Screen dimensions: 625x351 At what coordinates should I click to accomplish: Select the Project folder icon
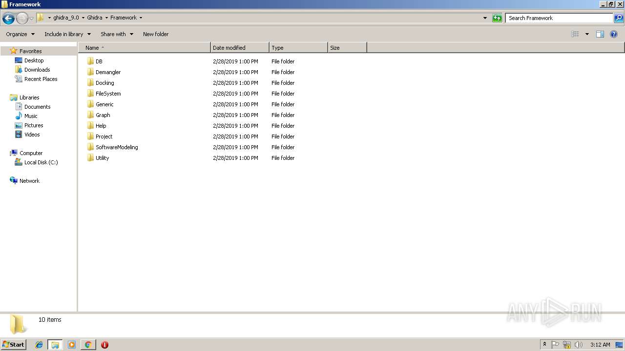[90, 136]
